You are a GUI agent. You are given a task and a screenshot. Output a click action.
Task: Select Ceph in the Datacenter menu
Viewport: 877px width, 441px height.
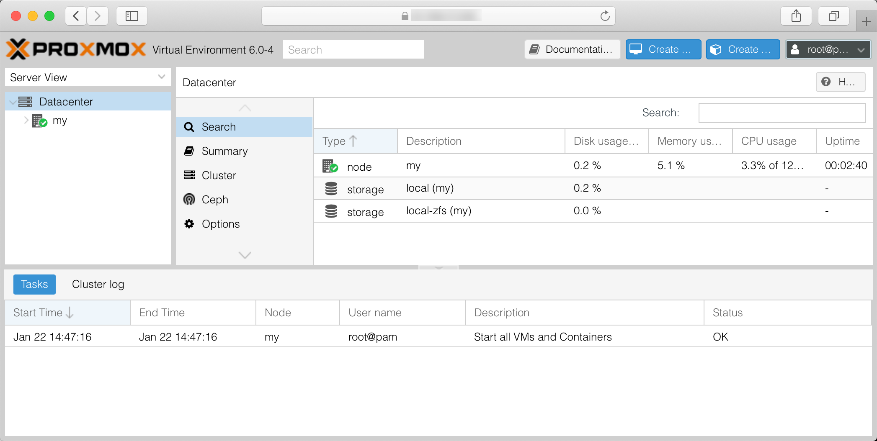pos(215,200)
